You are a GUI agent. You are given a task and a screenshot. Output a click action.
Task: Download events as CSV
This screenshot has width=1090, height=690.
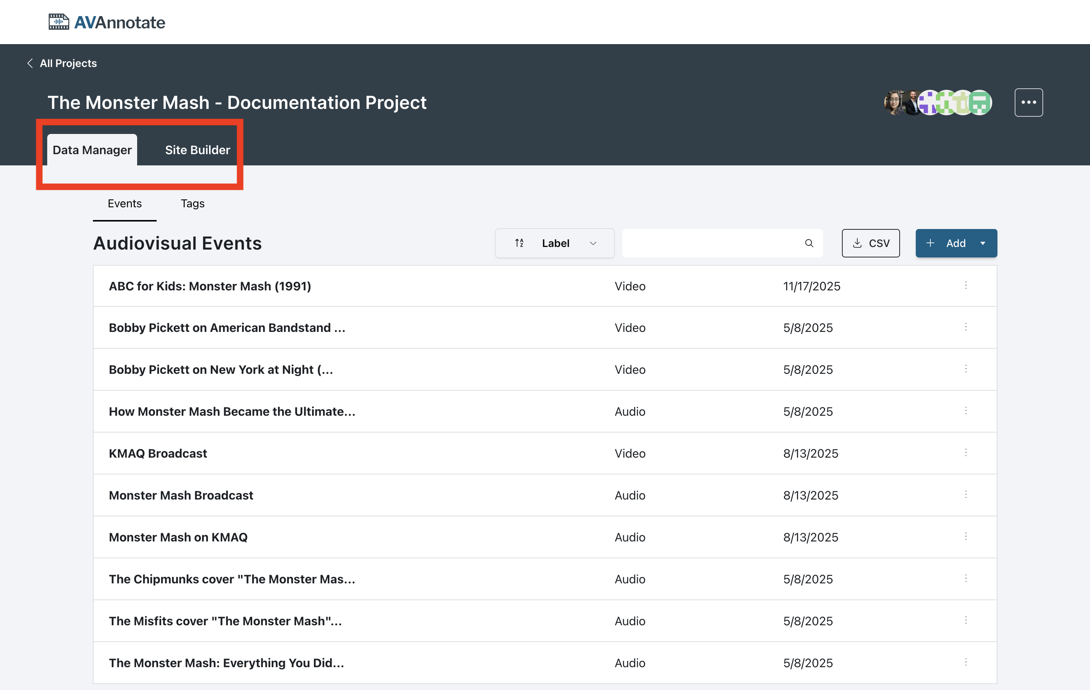click(x=870, y=243)
